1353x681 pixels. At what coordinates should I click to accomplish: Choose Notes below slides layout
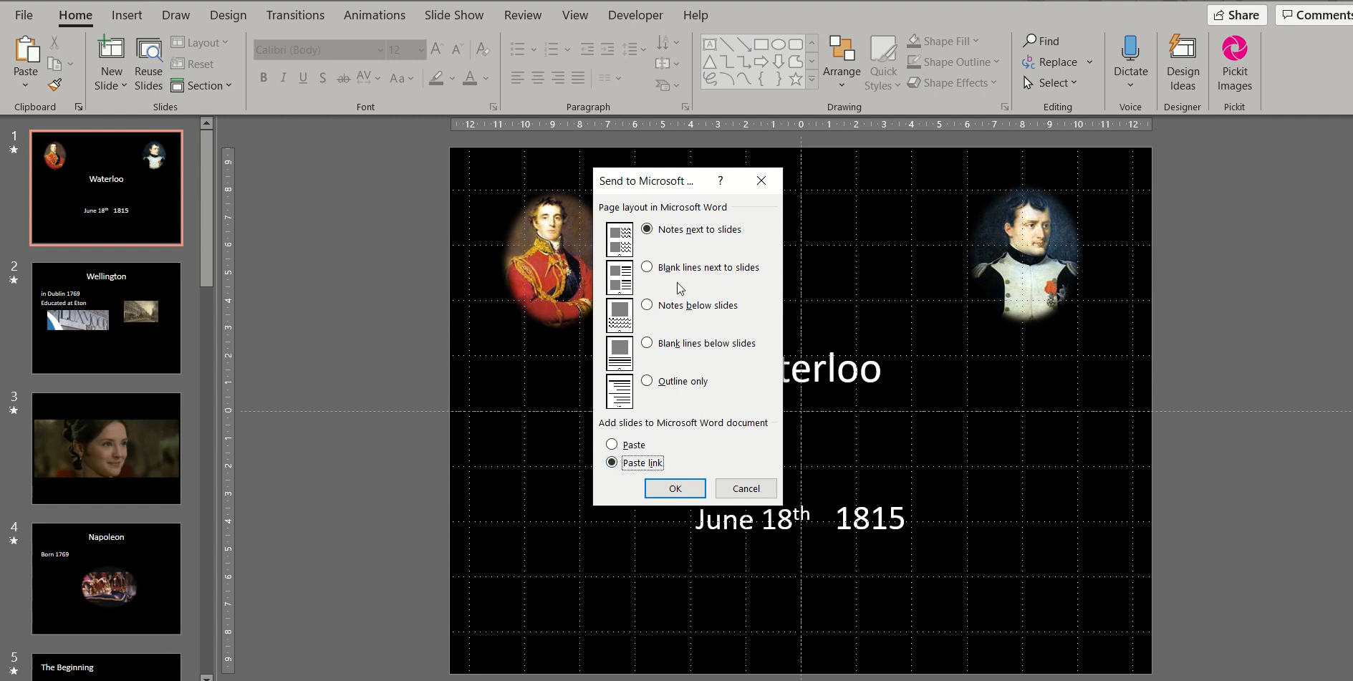[x=647, y=305]
